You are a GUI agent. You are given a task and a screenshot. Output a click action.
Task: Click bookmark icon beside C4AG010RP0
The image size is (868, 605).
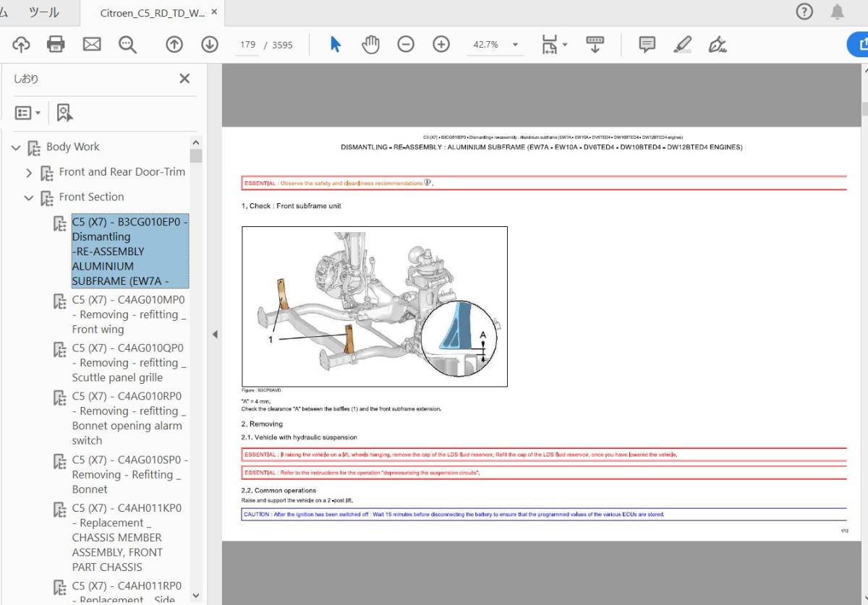60,398
